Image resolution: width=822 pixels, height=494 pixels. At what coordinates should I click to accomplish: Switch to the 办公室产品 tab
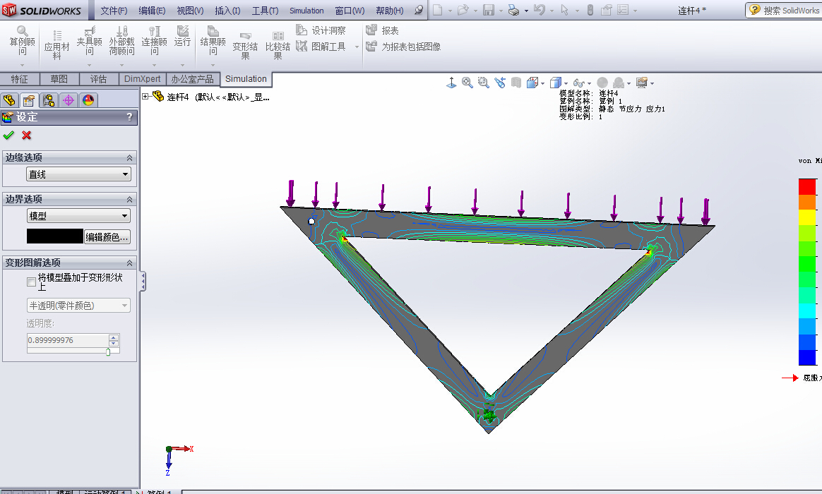click(x=192, y=79)
